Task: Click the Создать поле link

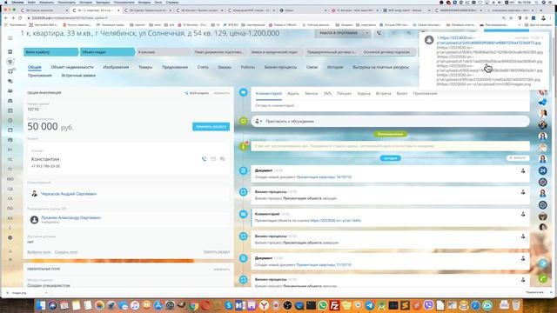Action: tap(66, 252)
